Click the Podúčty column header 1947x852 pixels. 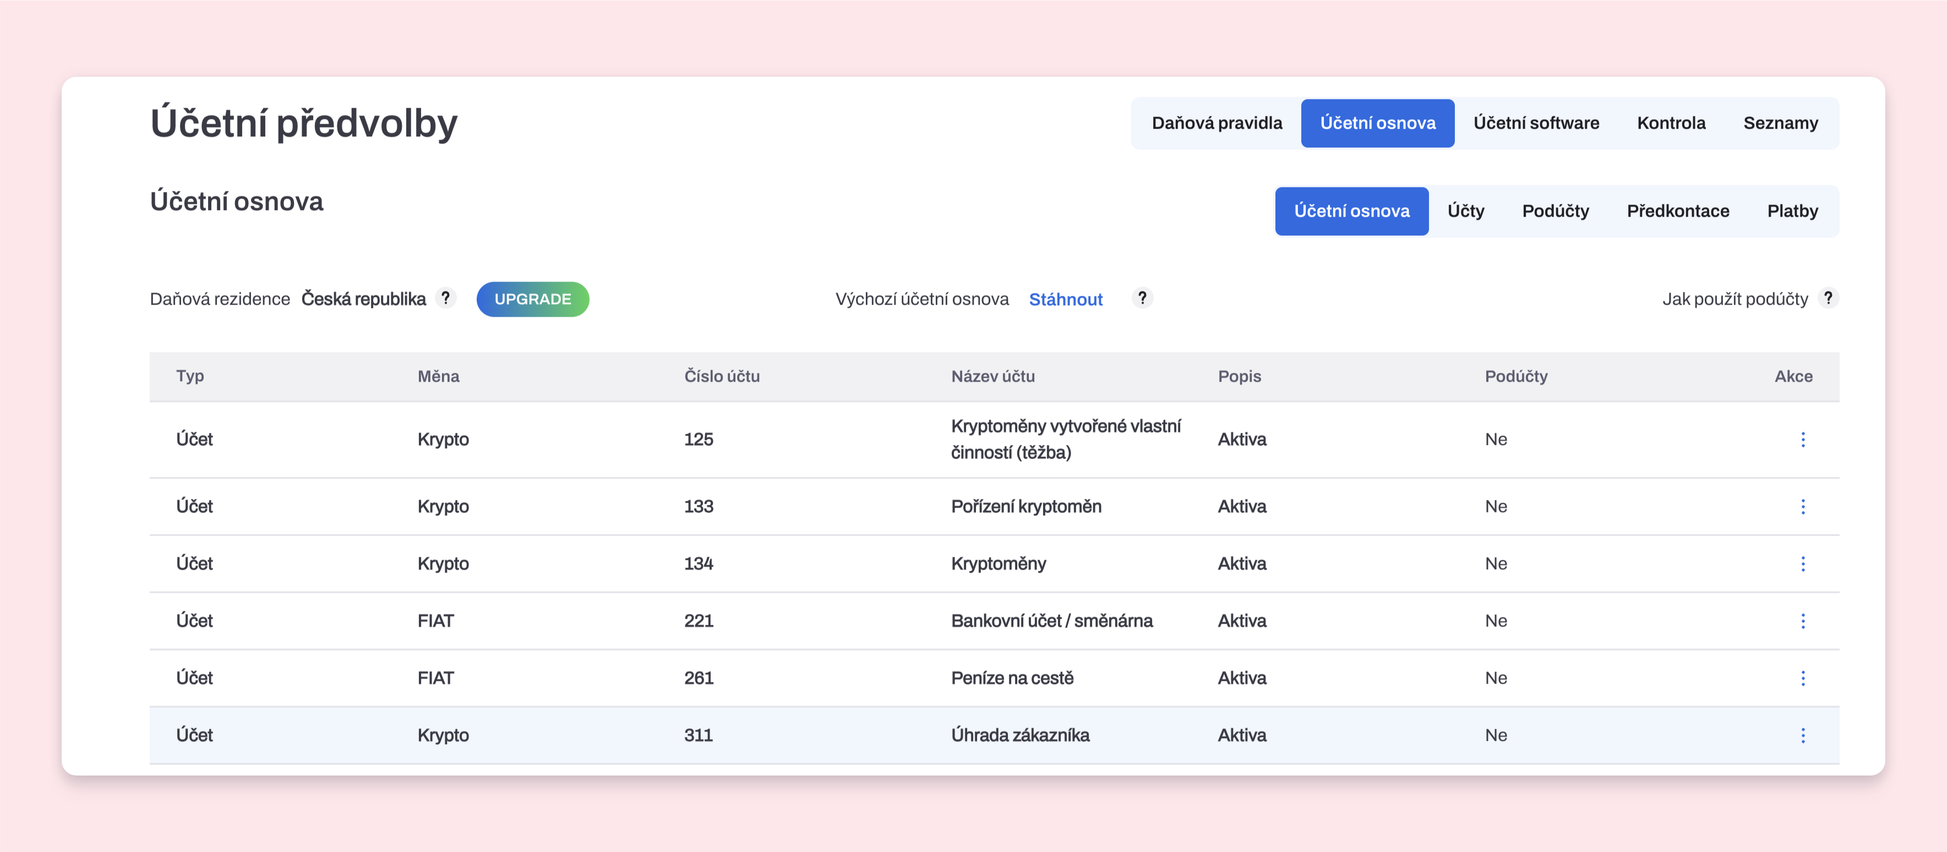1516,376
